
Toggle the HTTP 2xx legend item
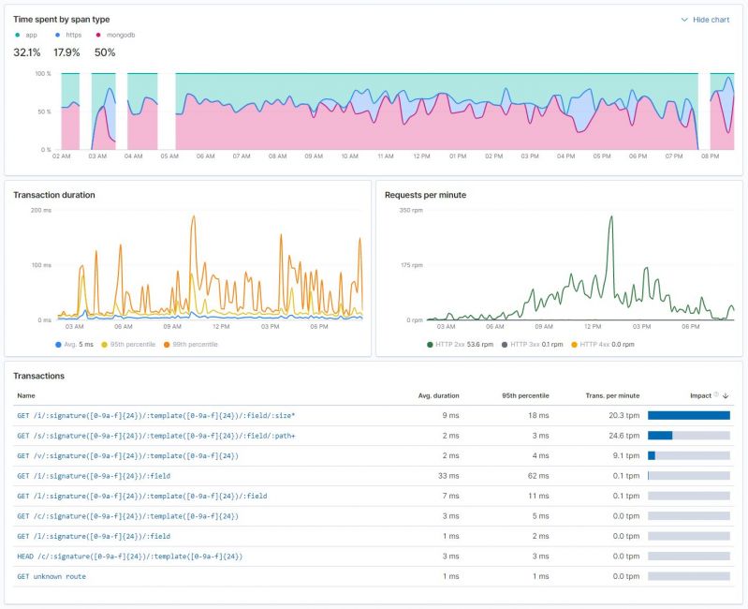pyautogui.click(x=460, y=344)
